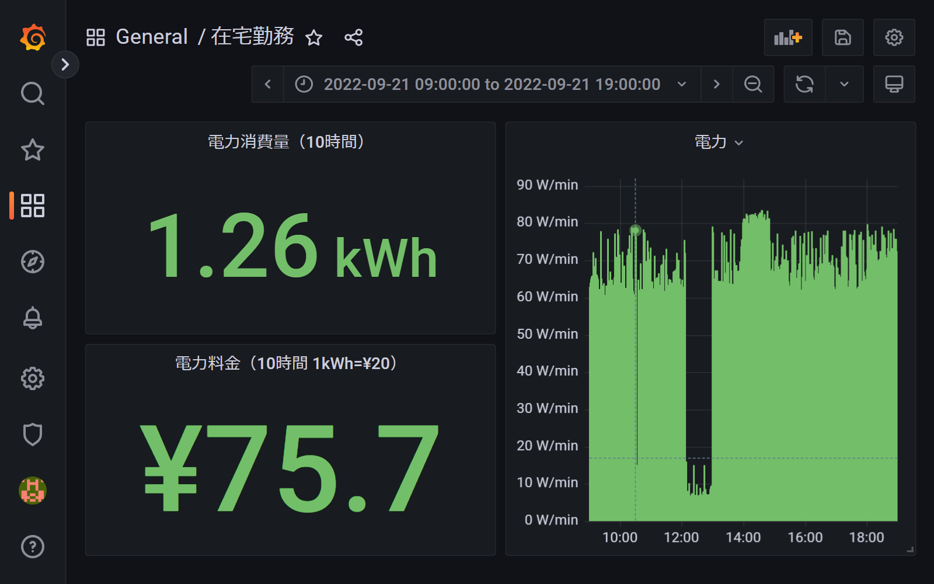This screenshot has height=584, width=934.
Task: Open Alerting from the sidebar bell
Action: (33, 318)
